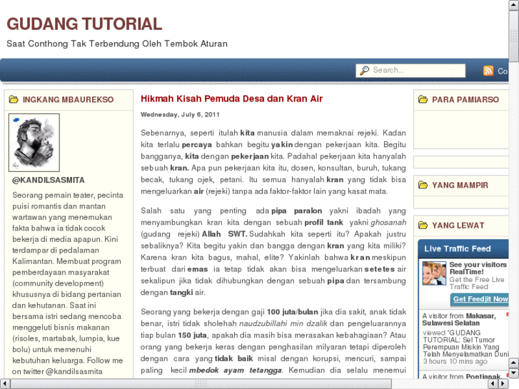
Task: Click folder icon beside YANG LEWAT
Action: tap(423, 225)
